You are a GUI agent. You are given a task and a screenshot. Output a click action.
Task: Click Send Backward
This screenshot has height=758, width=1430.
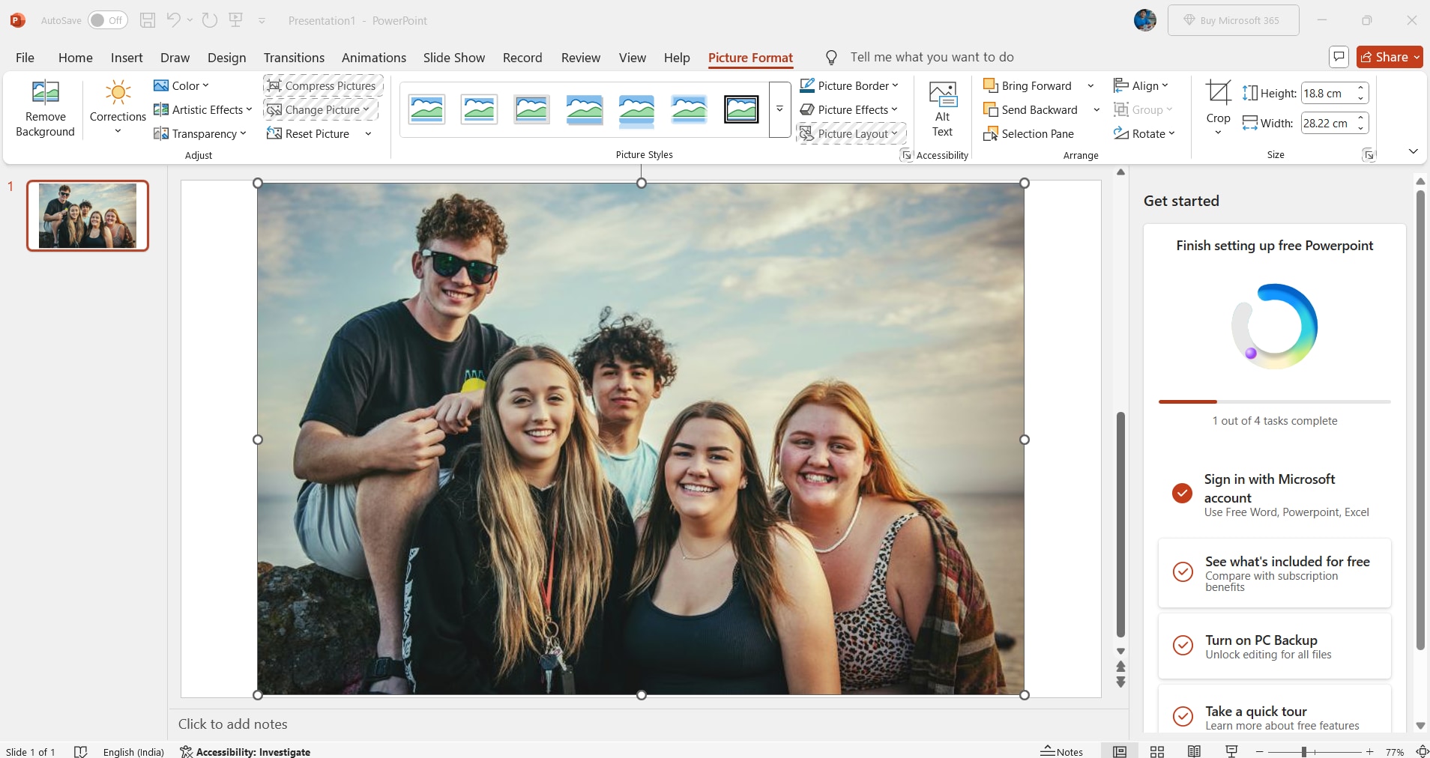click(x=1031, y=109)
